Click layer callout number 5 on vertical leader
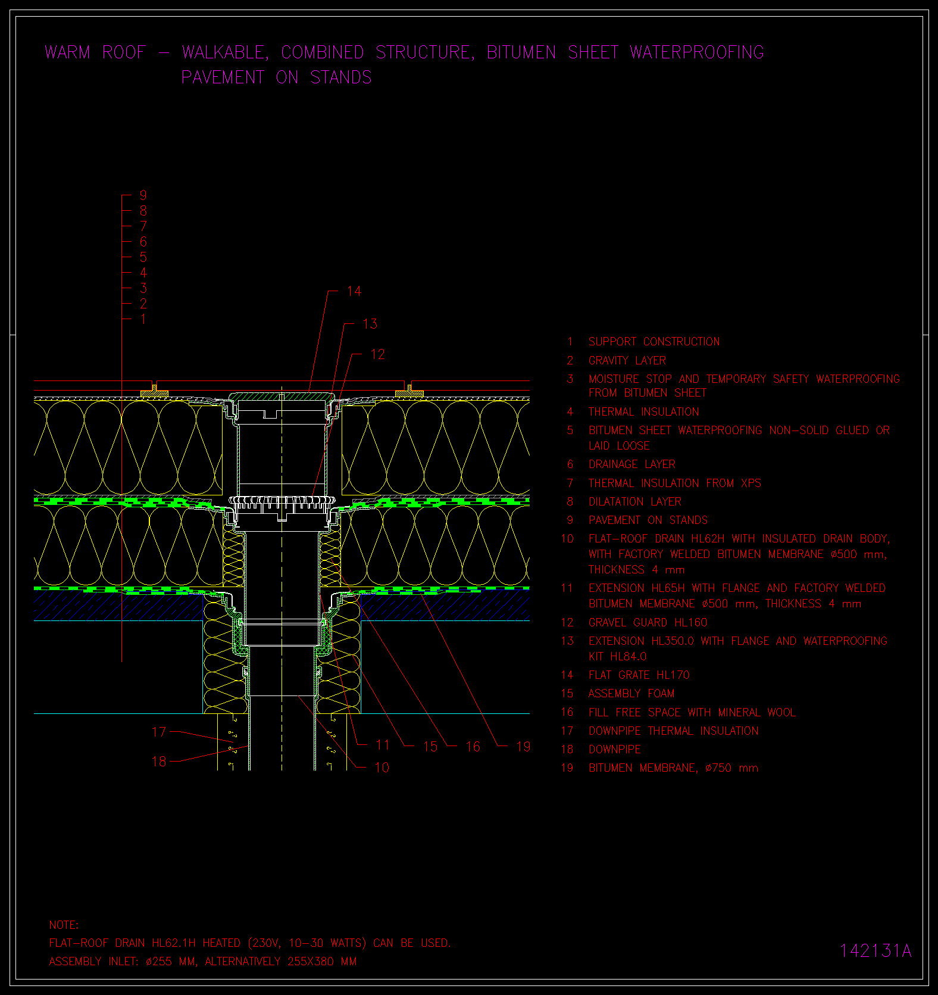The width and height of the screenshot is (938, 995). (x=143, y=257)
